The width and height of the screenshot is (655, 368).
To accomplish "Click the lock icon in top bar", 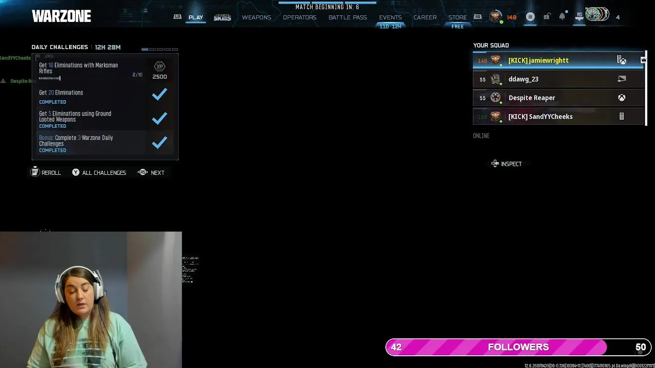I will pos(547,17).
